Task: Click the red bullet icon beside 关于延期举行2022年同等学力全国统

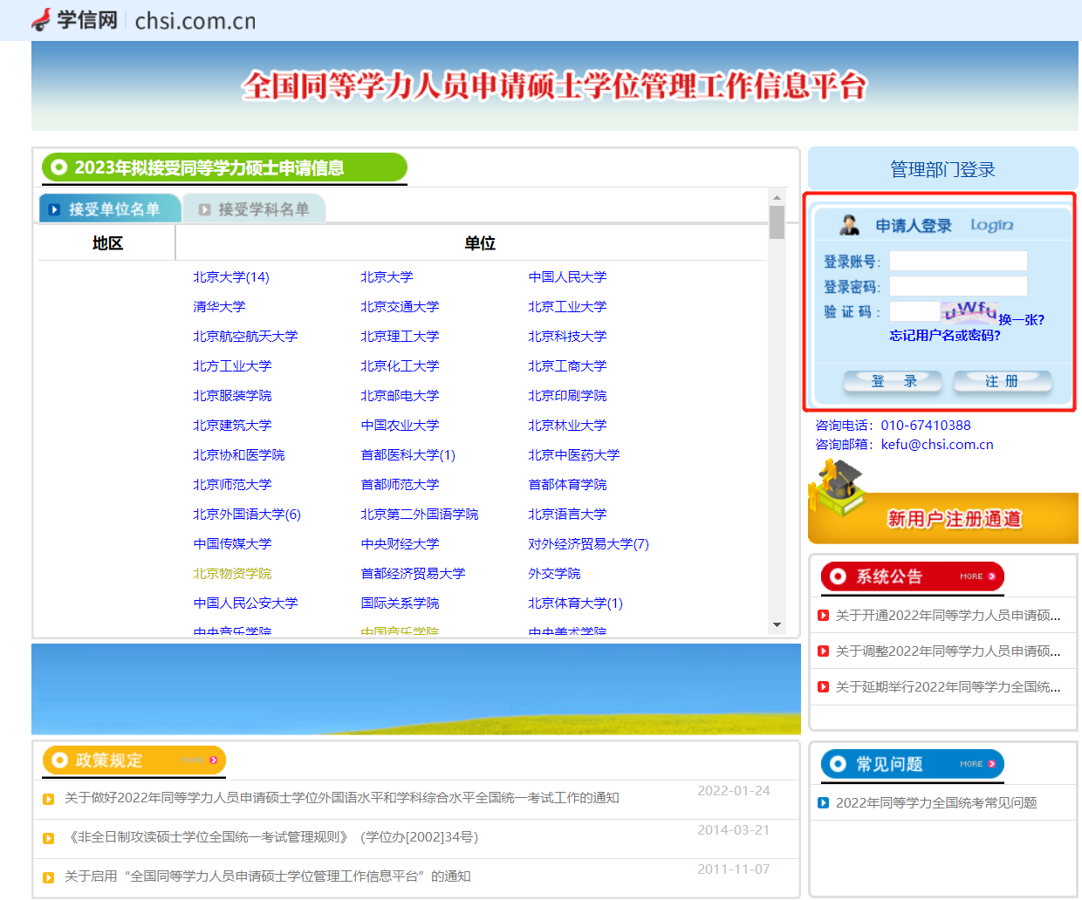Action: tap(823, 687)
